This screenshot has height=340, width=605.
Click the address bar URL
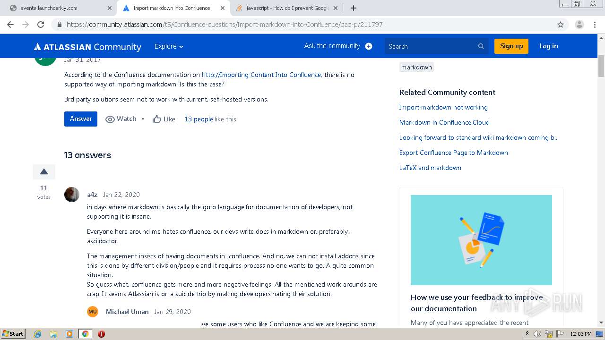click(x=225, y=25)
